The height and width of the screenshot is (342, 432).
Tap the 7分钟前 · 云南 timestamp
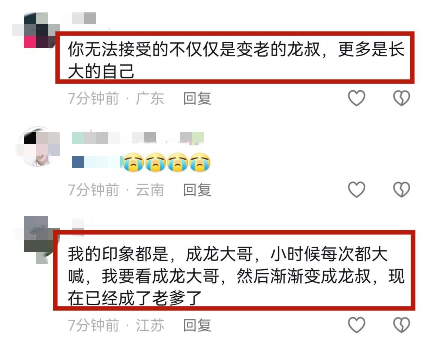click(x=116, y=190)
